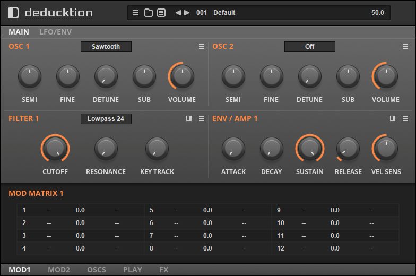Select mod matrix slot 1 source
This screenshot has width=416, height=276.
pyautogui.click(x=49, y=210)
